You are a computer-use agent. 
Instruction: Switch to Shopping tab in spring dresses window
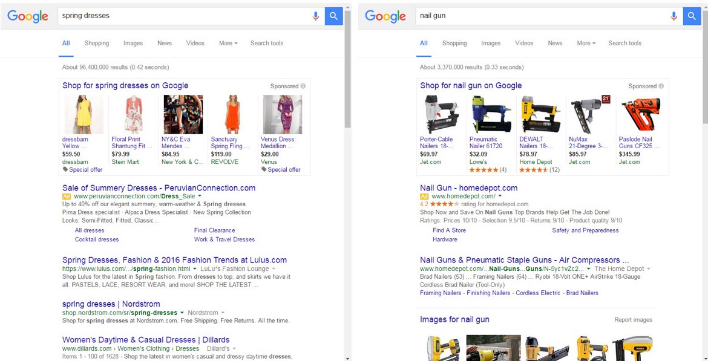tap(97, 44)
